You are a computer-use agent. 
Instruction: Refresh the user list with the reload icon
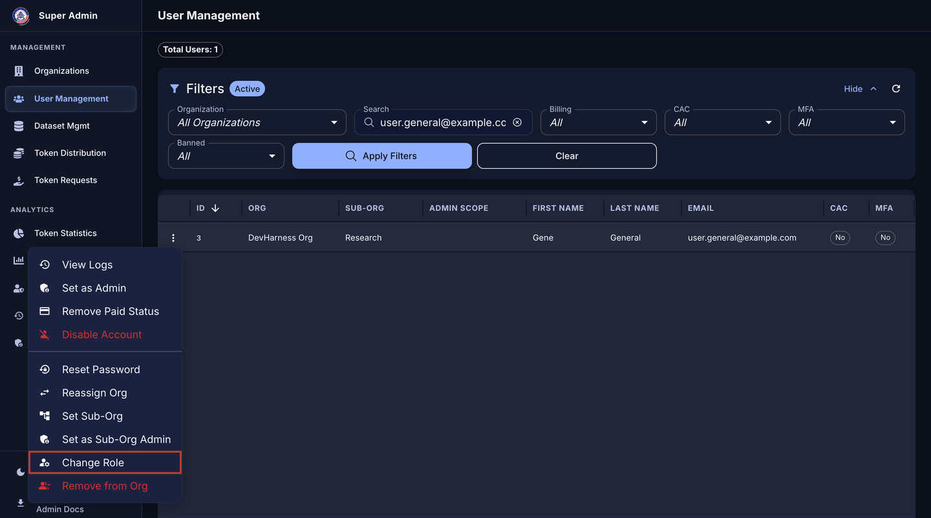(896, 89)
